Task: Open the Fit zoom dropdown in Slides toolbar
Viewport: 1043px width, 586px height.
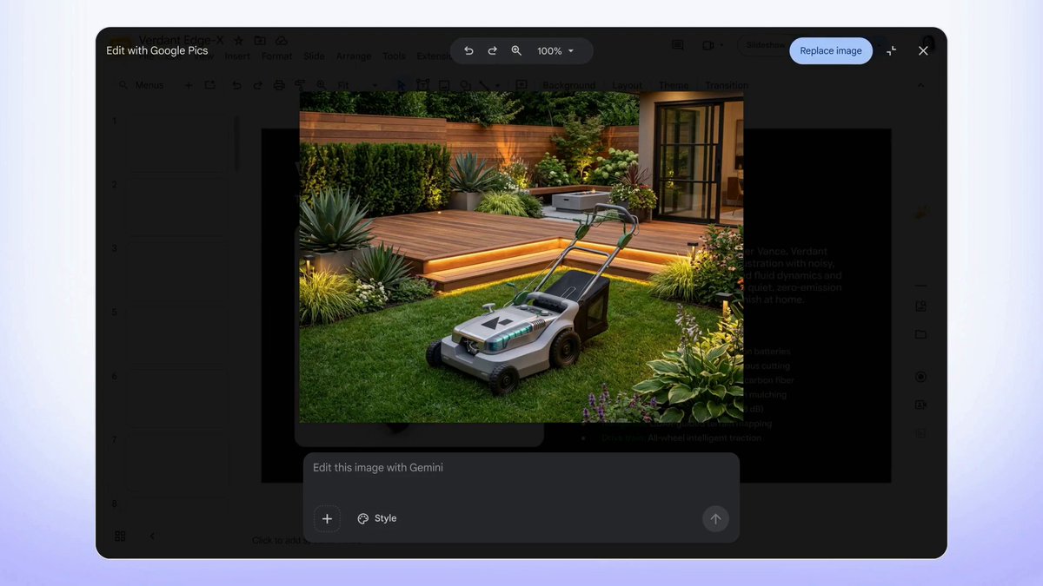Action: pos(357,85)
